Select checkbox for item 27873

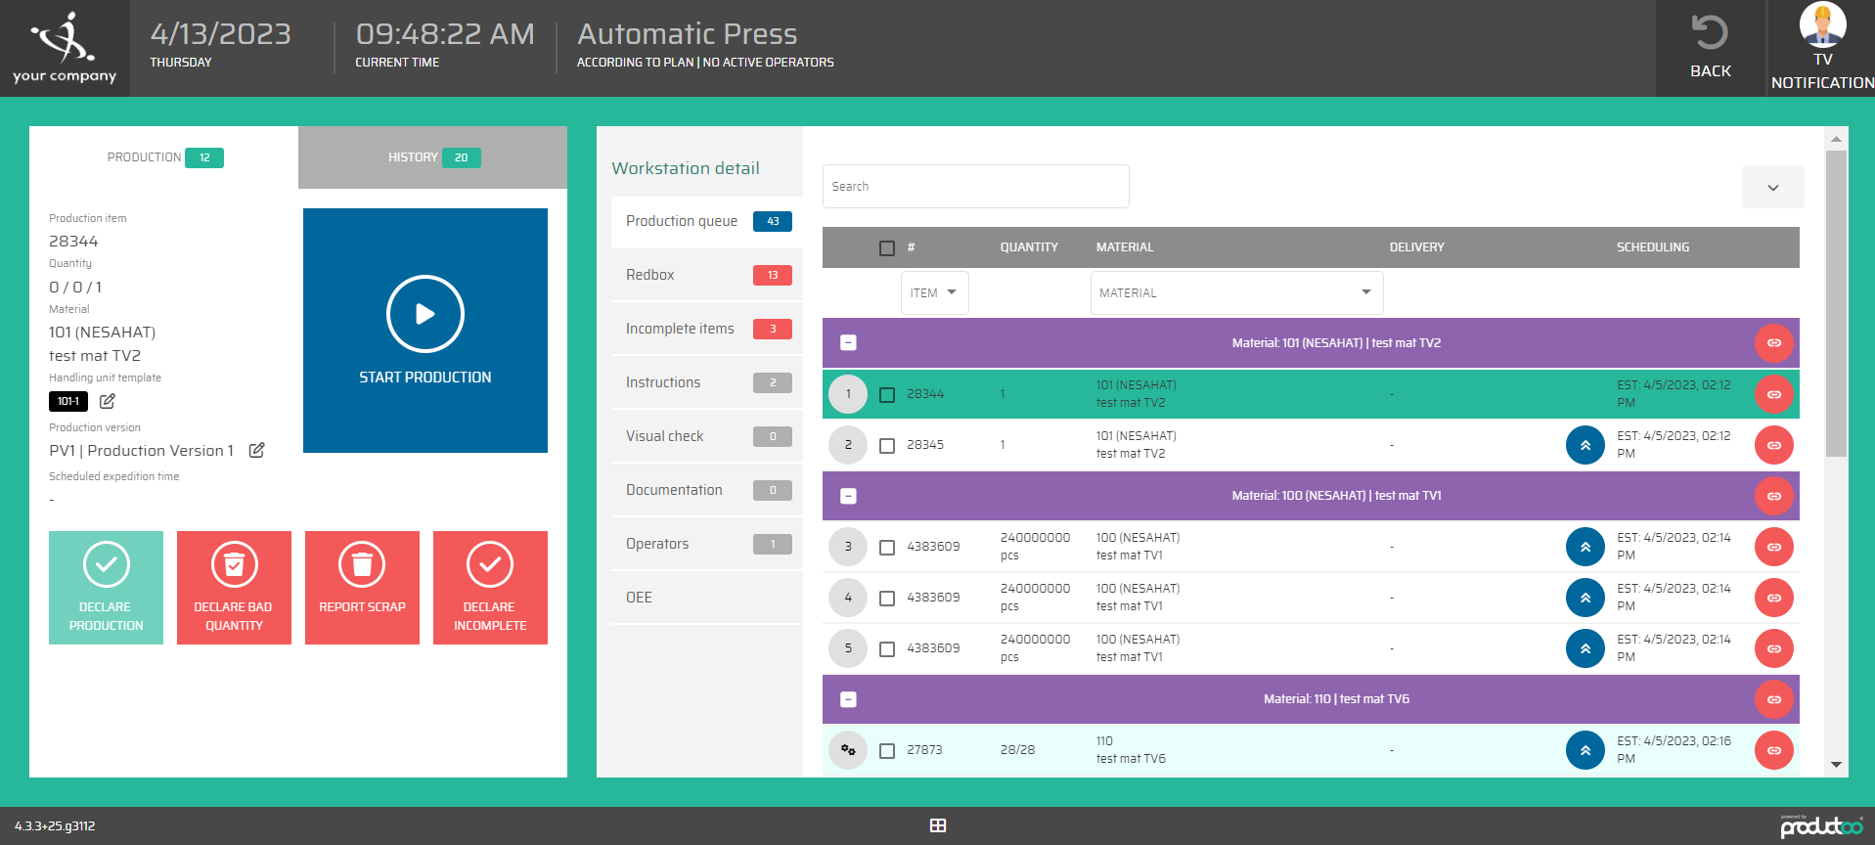[x=887, y=751]
